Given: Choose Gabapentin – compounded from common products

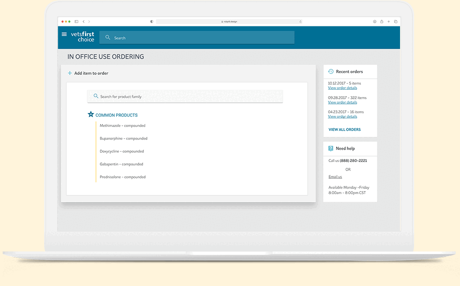Looking at the screenshot, I should pos(121,164).
